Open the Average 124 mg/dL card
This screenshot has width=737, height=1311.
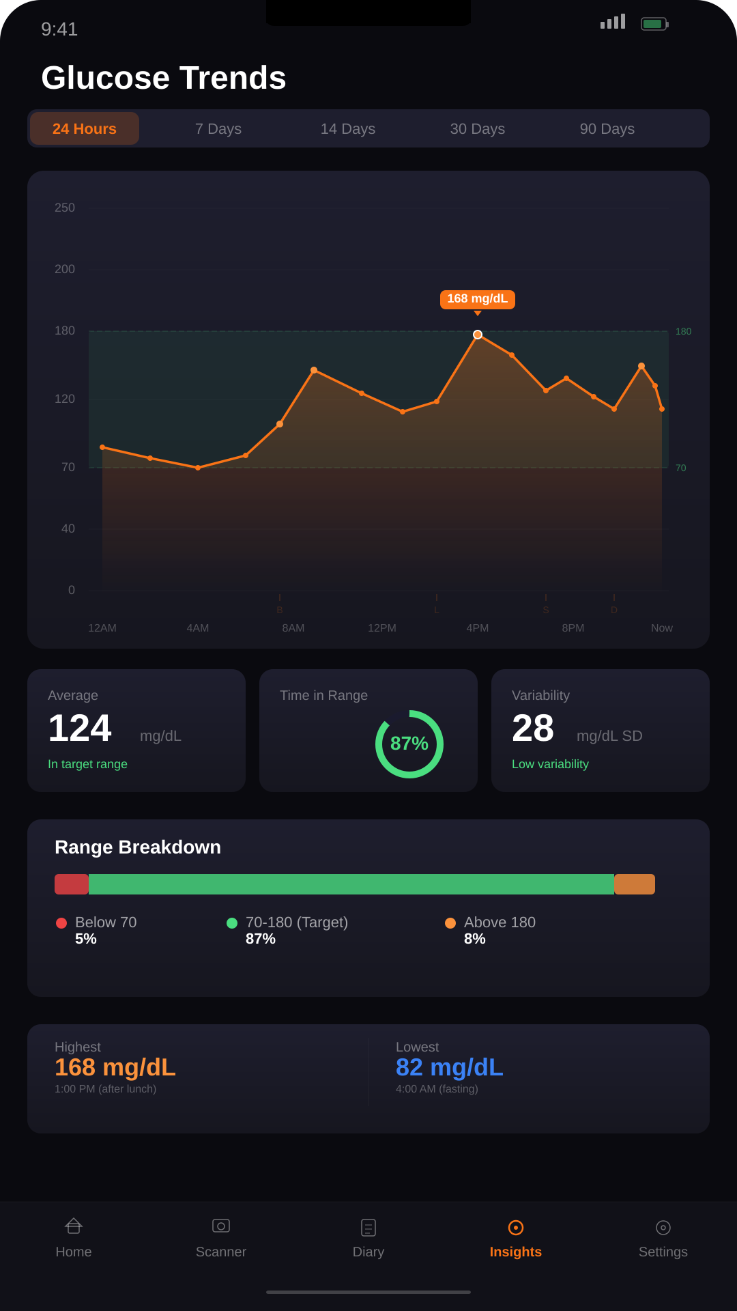pyautogui.click(x=136, y=731)
